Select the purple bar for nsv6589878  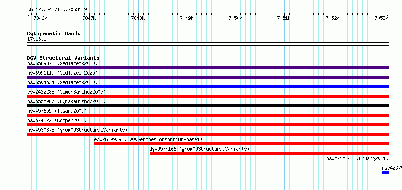pyautogui.click(x=208, y=68)
